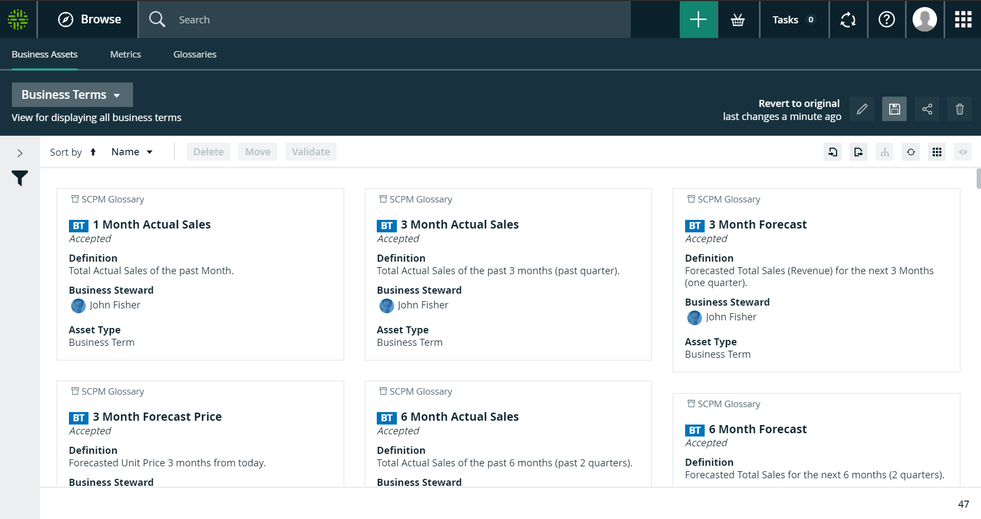Click the export file icon
981x519 pixels.
click(858, 152)
